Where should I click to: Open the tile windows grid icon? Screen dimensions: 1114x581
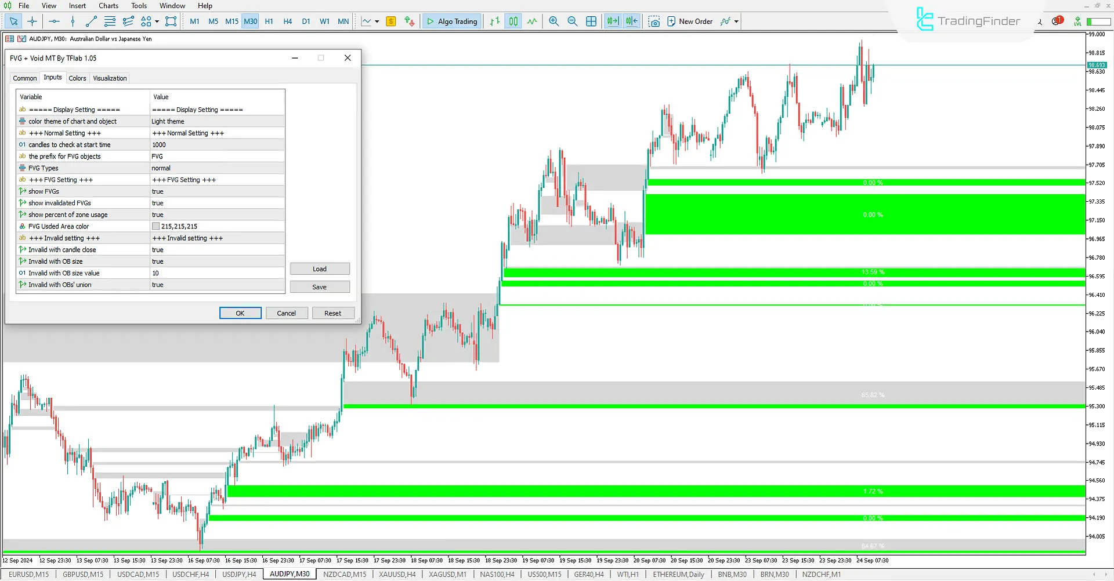coord(591,21)
